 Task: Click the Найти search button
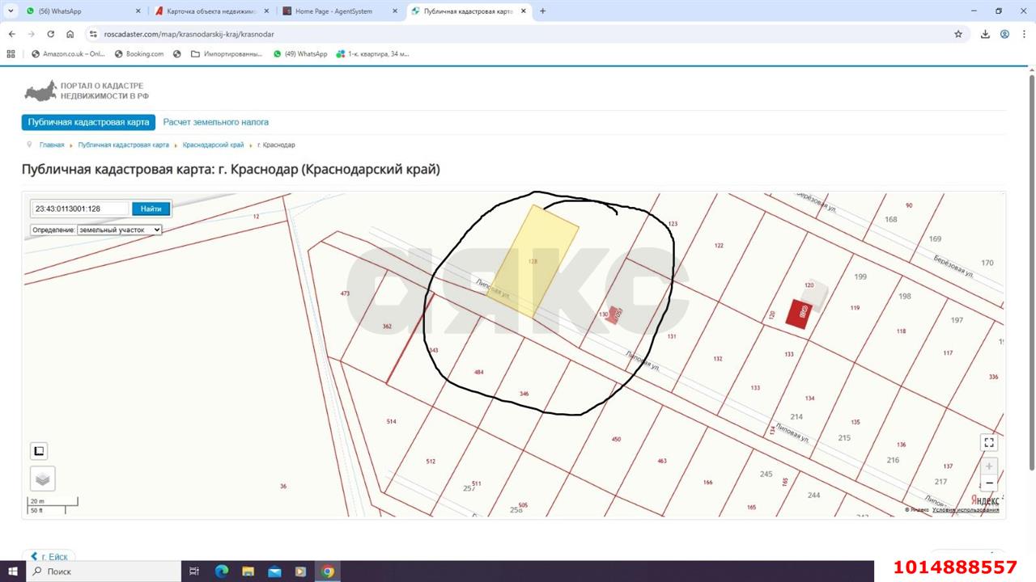tap(151, 209)
